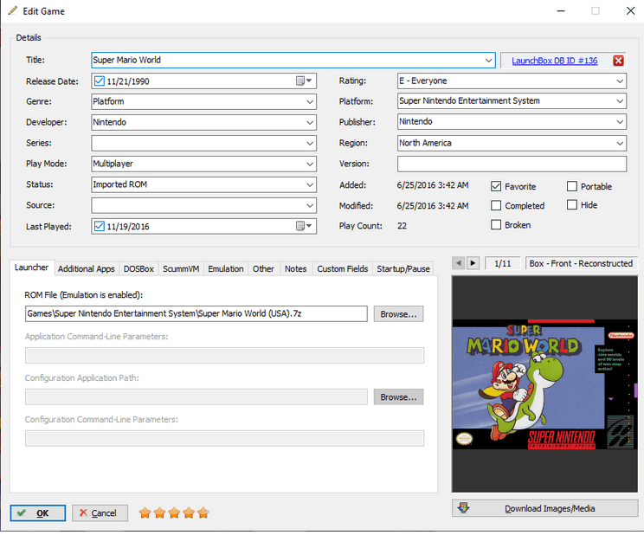Expand the Source dropdown

(310, 205)
